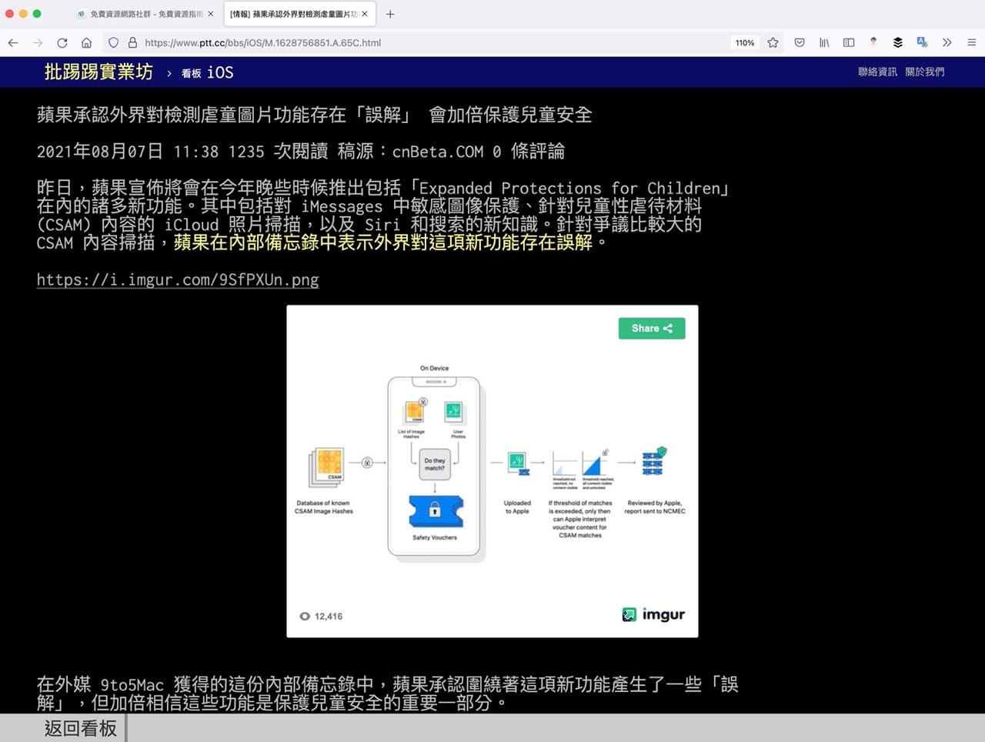Image resolution: width=985 pixels, height=742 pixels.
Task: Click the site security padlock icon
Action: (x=132, y=43)
